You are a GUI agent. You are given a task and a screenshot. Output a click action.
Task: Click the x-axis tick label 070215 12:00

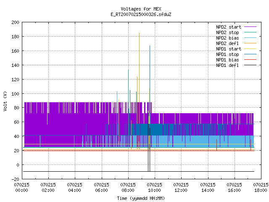tap(181, 188)
